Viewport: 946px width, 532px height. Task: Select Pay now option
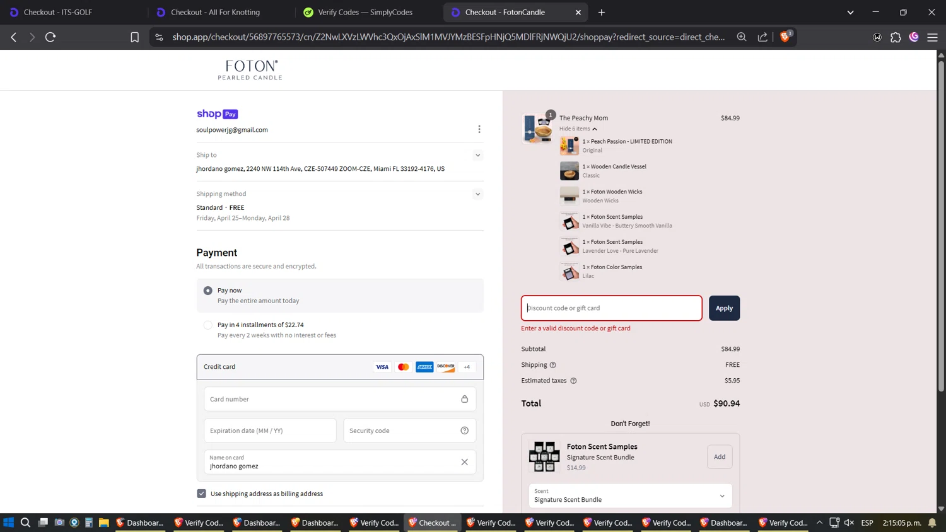click(207, 291)
